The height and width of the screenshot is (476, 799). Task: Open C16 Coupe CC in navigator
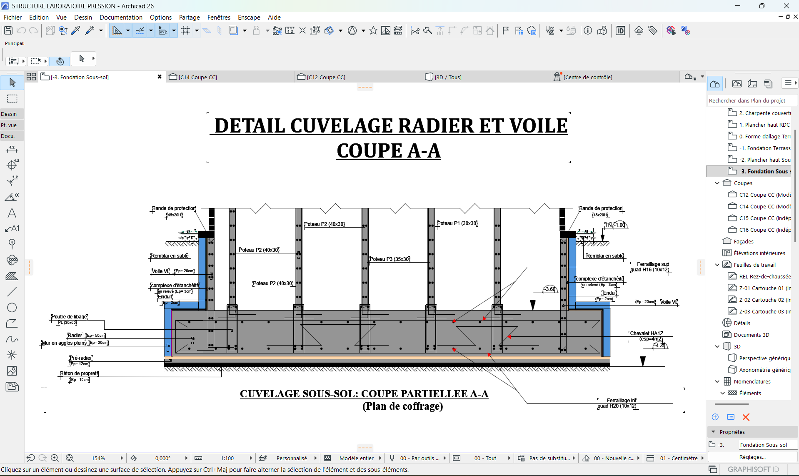pyautogui.click(x=764, y=230)
